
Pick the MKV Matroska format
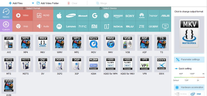[43, 42]
